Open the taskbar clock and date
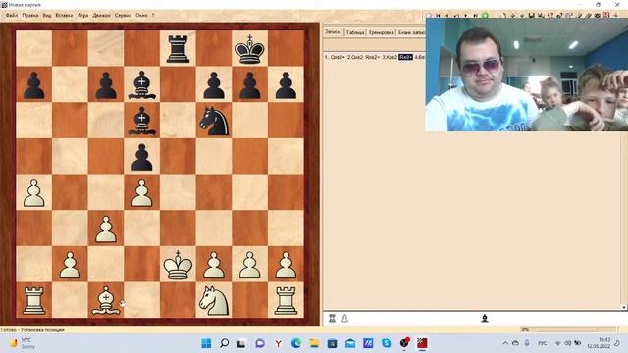The width and height of the screenshot is (628, 353). [599, 343]
